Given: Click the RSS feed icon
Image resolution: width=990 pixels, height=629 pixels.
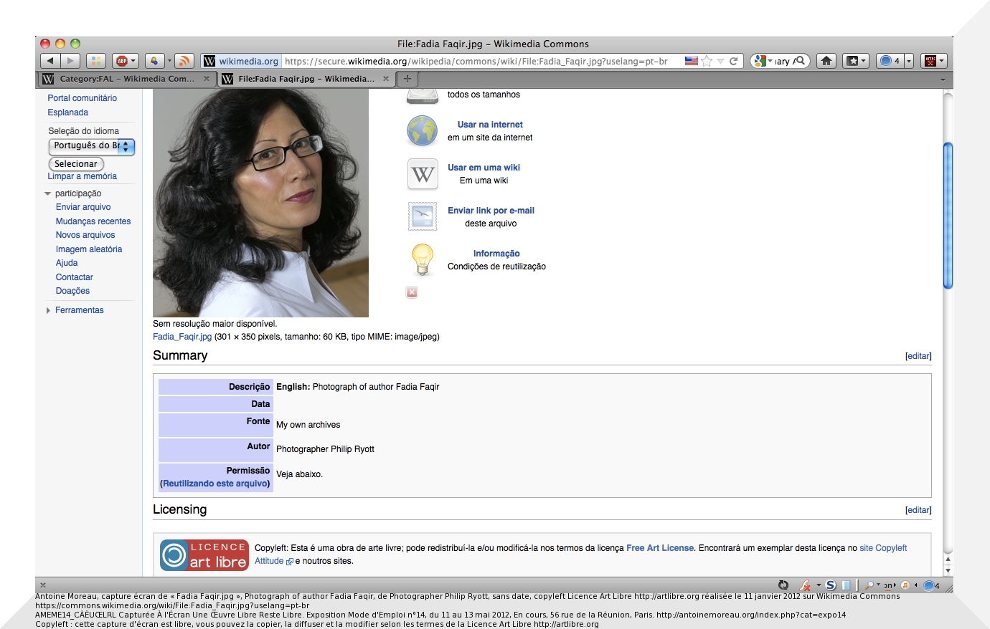Looking at the screenshot, I should pos(184,61).
